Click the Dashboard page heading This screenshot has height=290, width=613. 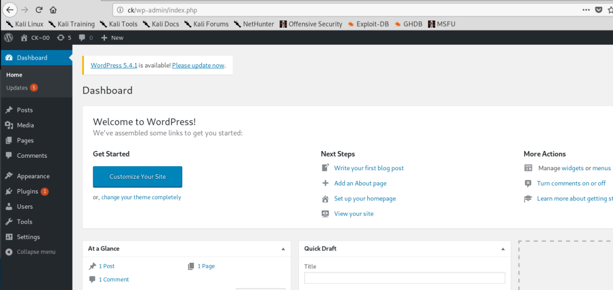point(107,91)
